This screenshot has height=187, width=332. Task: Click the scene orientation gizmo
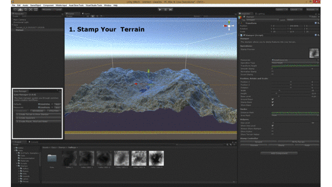coord(229,25)
